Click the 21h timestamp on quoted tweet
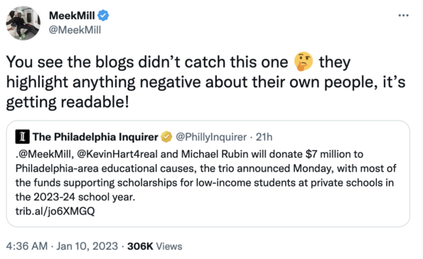 [x=264, y=137]
